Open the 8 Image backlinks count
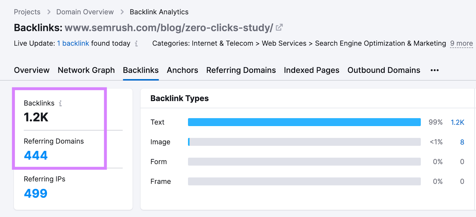The image size is (476, 217). [x=462, y=142]
